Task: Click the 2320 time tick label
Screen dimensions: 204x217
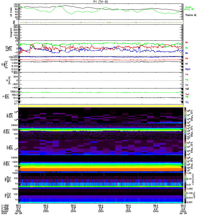Action: point(128,211)
